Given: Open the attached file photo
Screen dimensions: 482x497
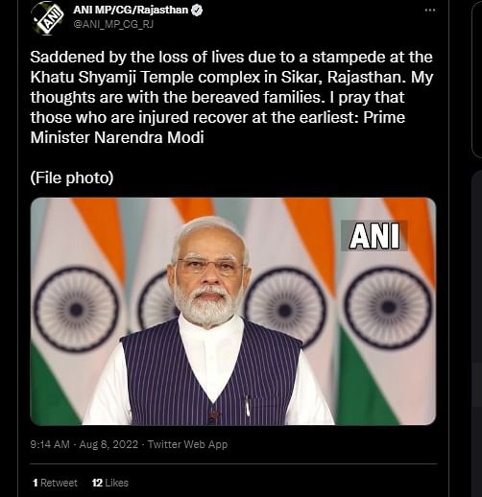Looking at the screenshot, I should [x=233, y=311].
